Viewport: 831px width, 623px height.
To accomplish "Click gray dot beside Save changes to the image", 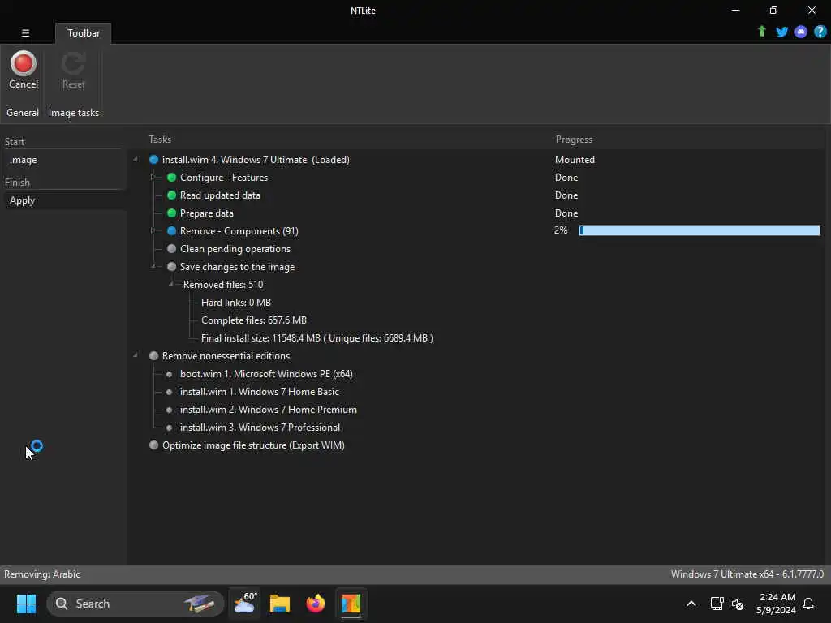I will (x=171, y=266).
